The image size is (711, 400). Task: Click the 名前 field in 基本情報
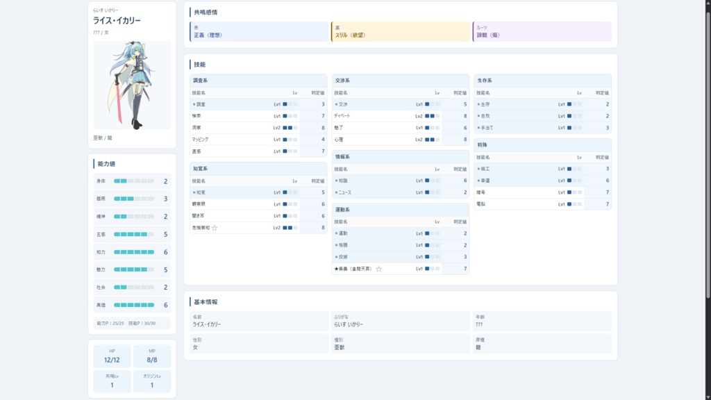[x=259, y=321]
